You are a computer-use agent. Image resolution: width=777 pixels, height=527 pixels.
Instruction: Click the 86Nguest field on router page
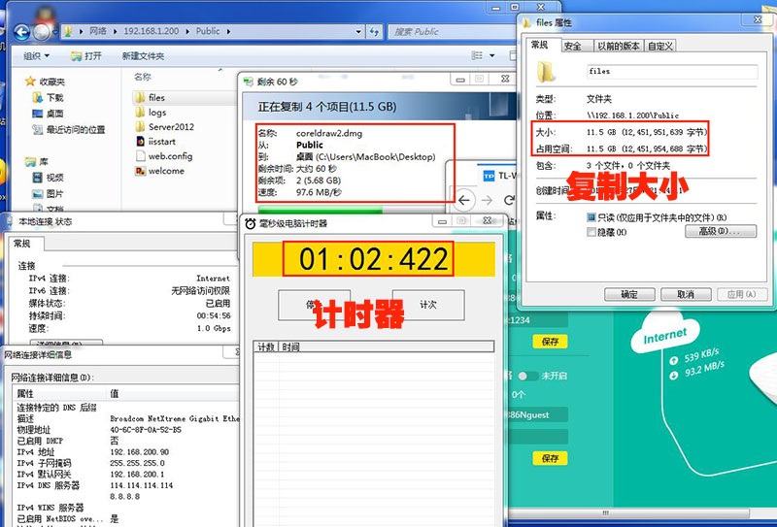click(x=538, y=415)
